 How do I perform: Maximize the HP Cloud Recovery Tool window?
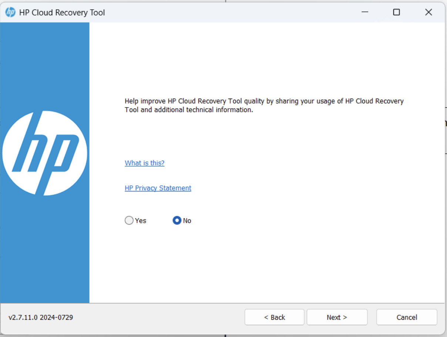tap(396, 12)
